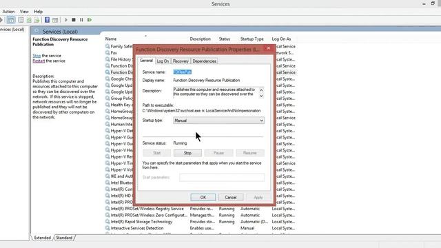Click gear icon of Fax service row
The image size is (441, 248).
click(107, 52)
